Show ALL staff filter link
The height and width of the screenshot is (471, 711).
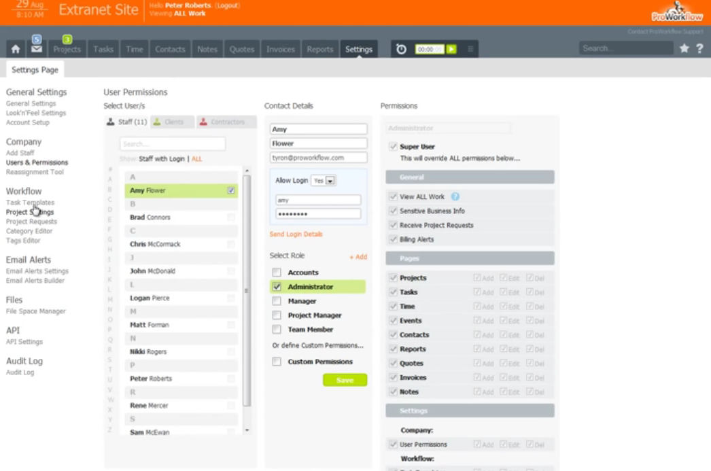pyautogui.click(x=197, y=159)
